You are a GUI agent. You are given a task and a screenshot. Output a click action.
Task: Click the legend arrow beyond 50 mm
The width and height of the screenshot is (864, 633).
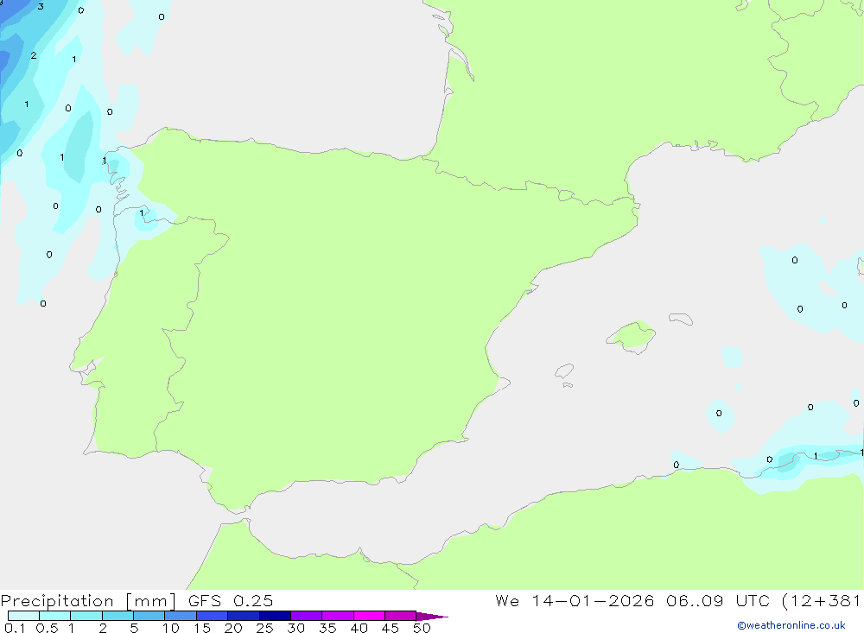click(x=432, y=616)
